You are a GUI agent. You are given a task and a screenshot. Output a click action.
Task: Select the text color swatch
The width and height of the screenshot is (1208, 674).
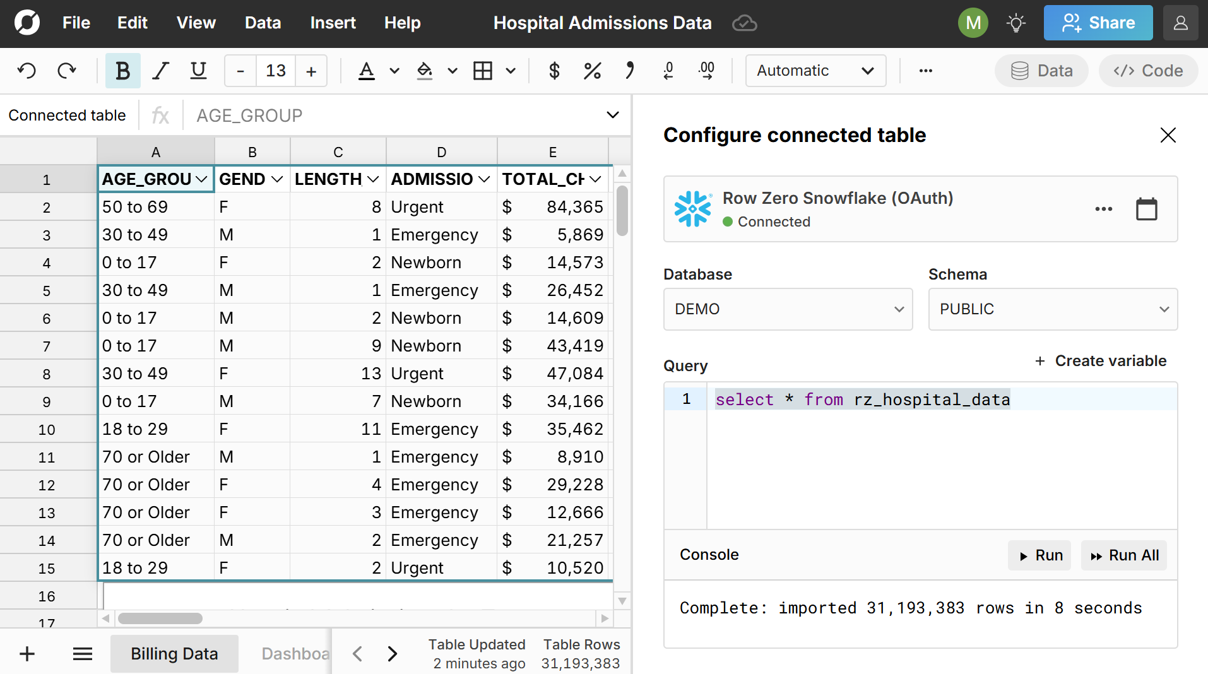[367, 70]
